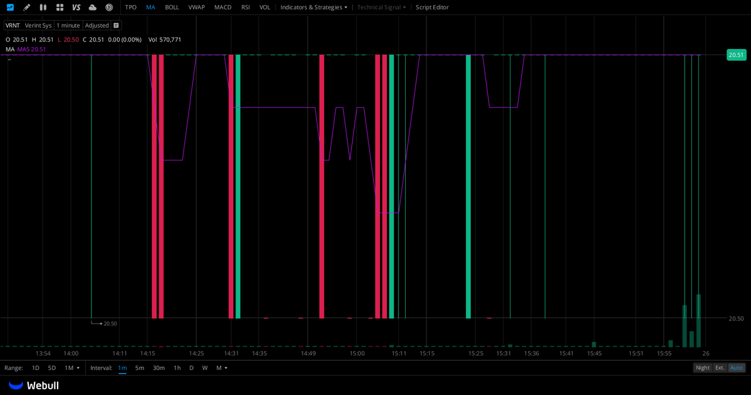This screenshot has height=395, width=751.
Task: Switch to Ext. hours mode
Action: point(720,367)
